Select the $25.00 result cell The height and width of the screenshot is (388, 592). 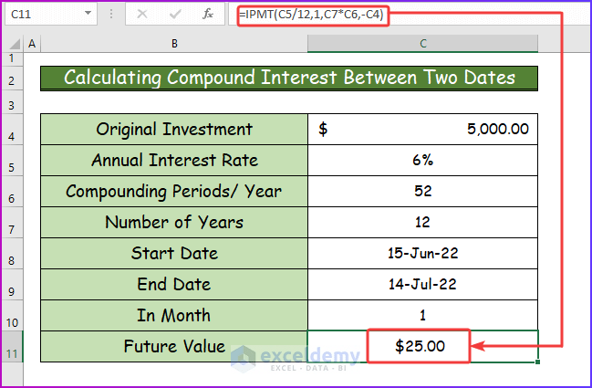coord(423,346)
